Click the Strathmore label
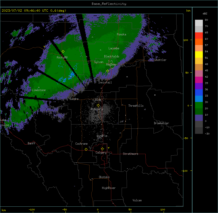Viewport: 218px width, 213px height. point(130,154)
